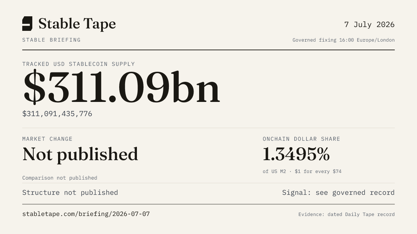Click the TRACKED USD STABLECOIN SUPPLY heading
Screen dimensions: 417x234
[x=79, y=64]
